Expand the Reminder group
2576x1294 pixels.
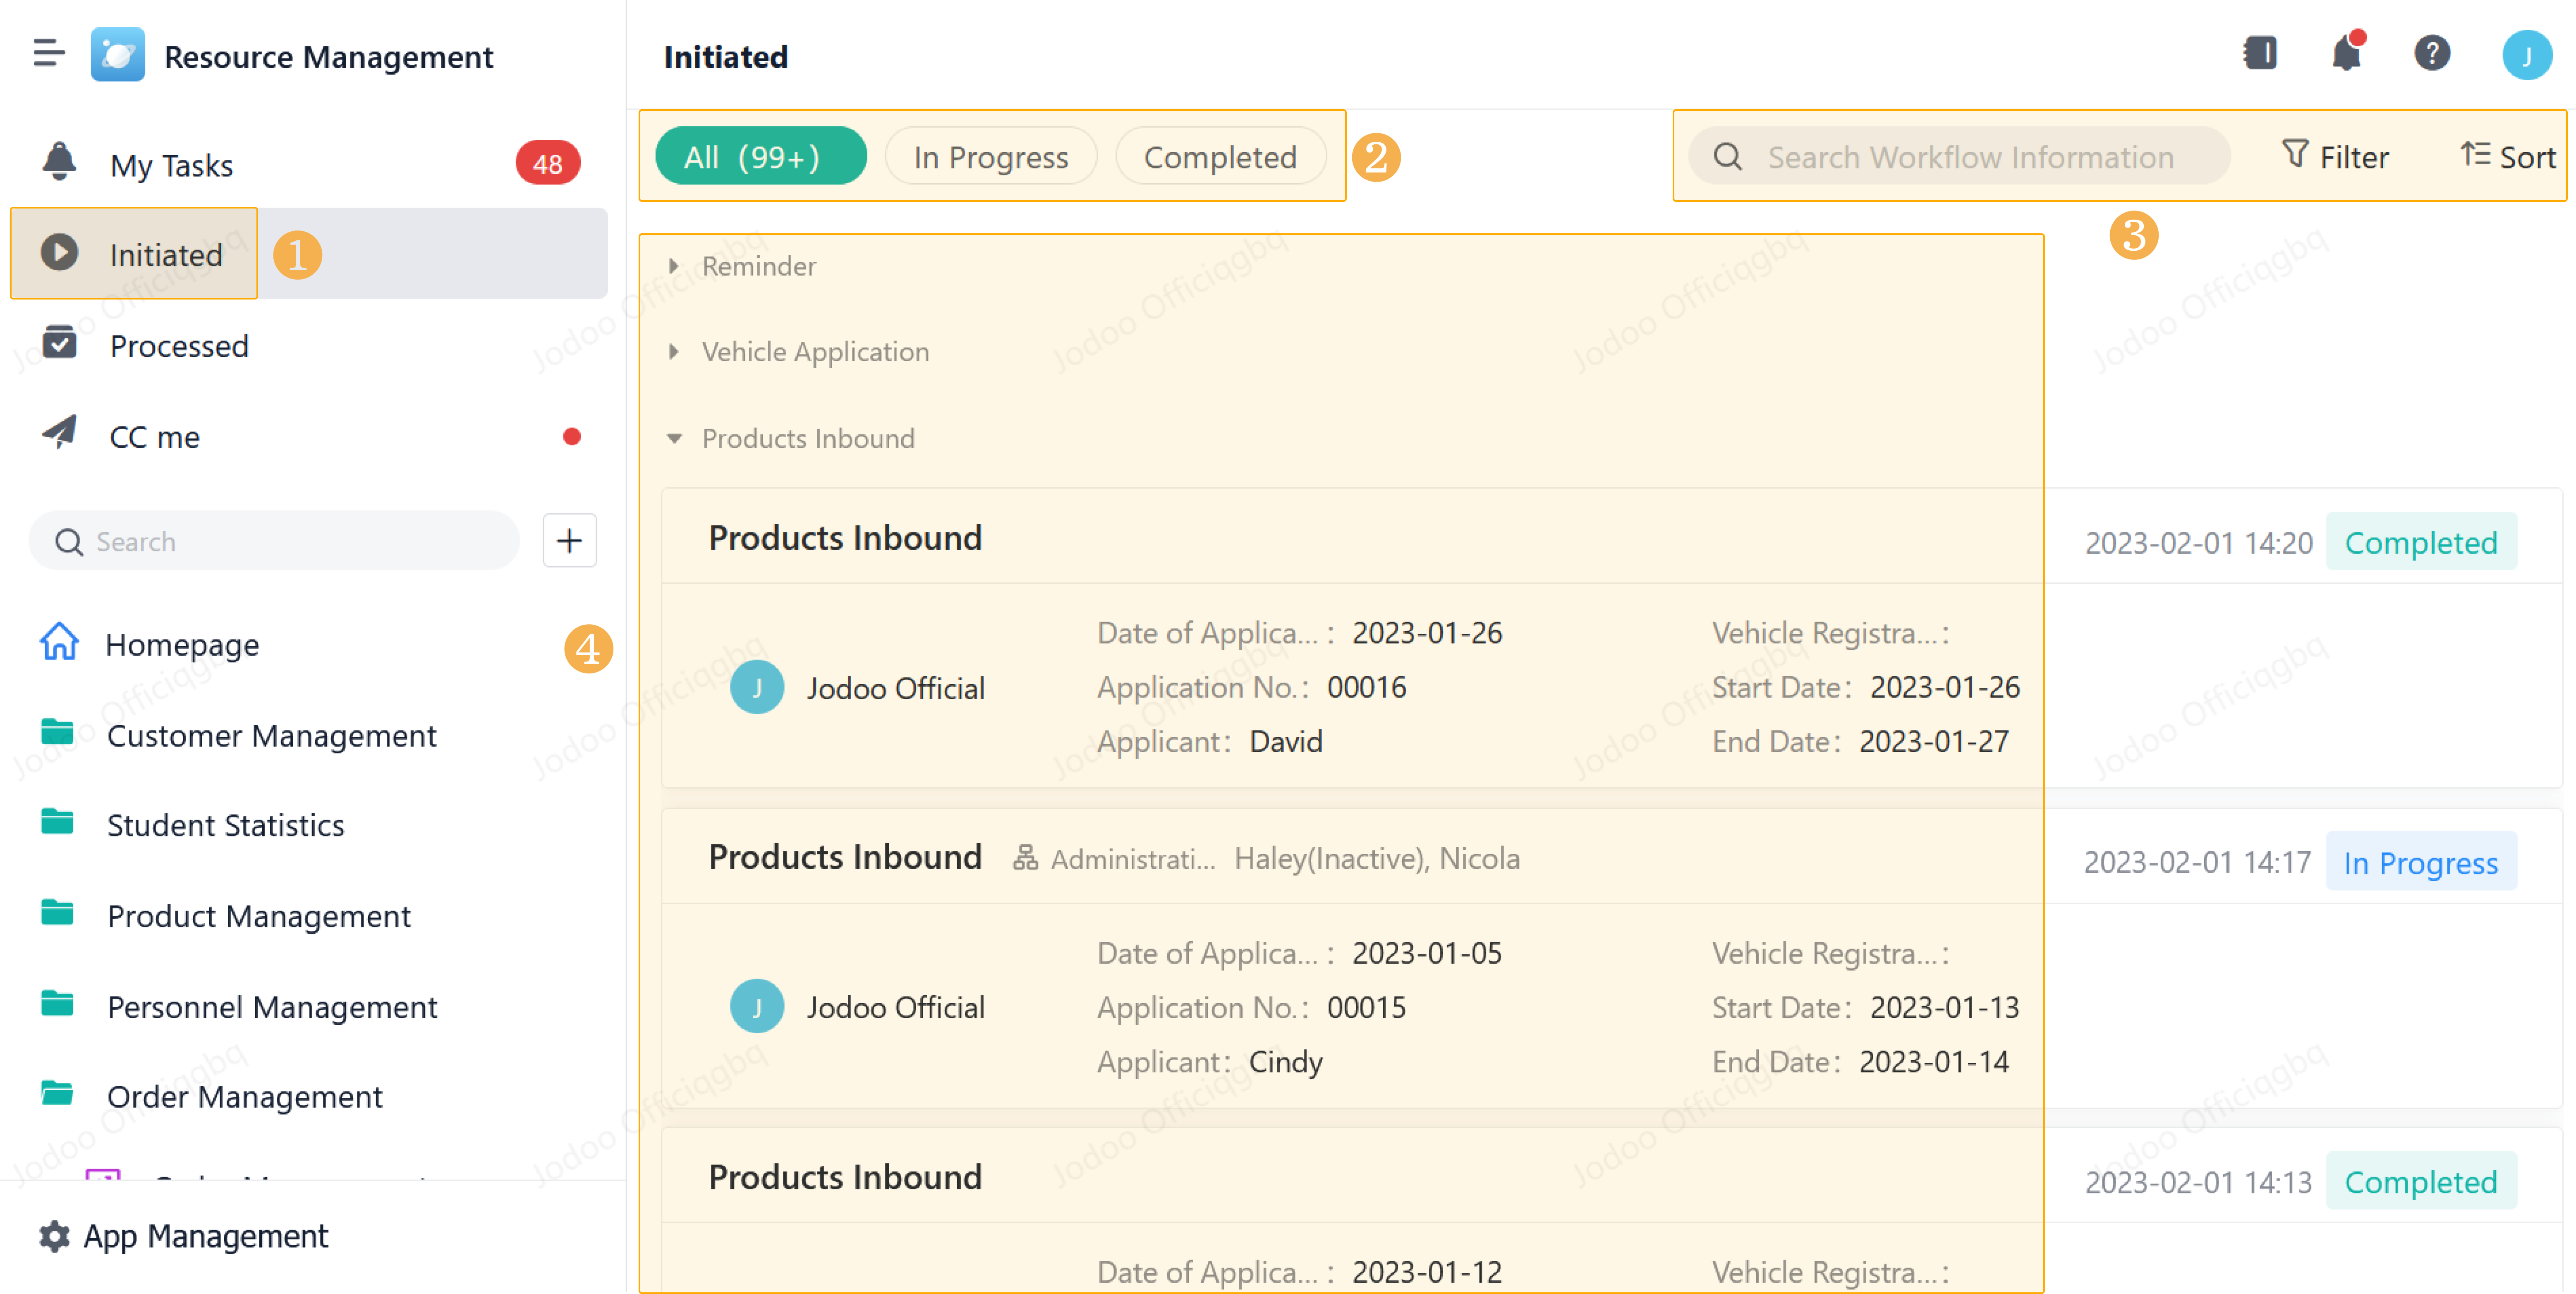coord(674,266)
